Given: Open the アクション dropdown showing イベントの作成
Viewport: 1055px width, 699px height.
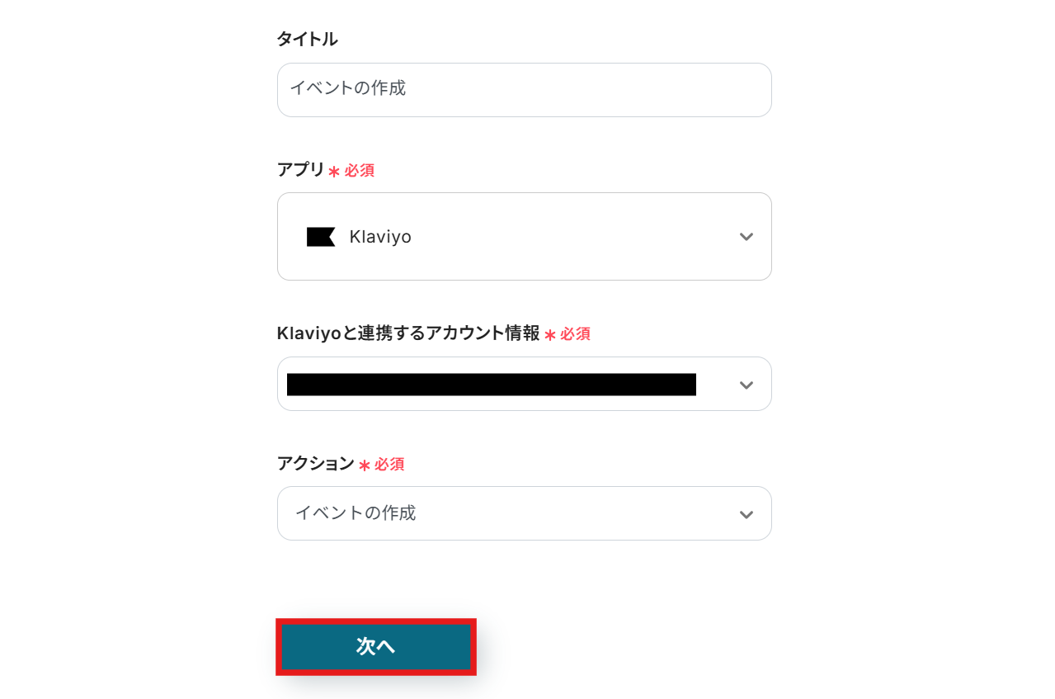Looking at the screenshot, I should click(524, 513).
